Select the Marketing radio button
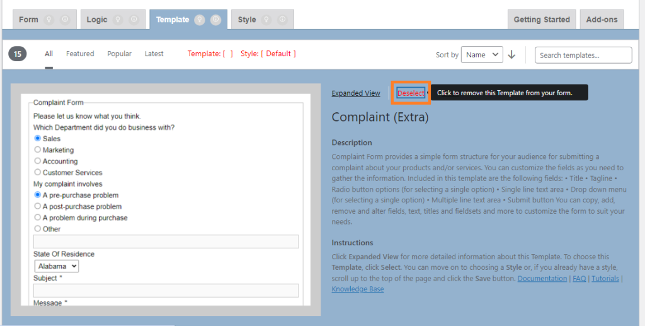The width and height of the screenshot is (645, 326). pos(38,150)
